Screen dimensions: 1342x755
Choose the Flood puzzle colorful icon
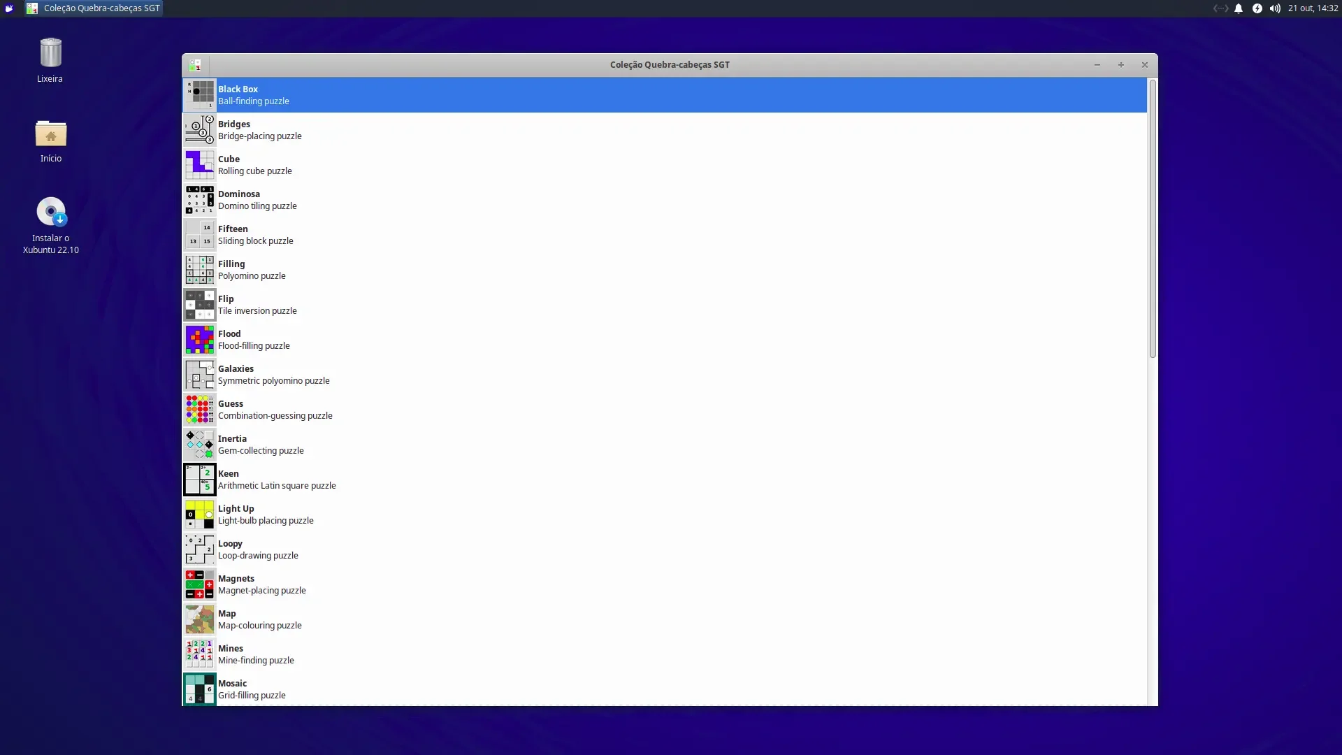[x=199, y=340]
